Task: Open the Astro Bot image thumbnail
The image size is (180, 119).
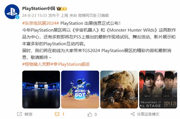Action: pos(80,89)
